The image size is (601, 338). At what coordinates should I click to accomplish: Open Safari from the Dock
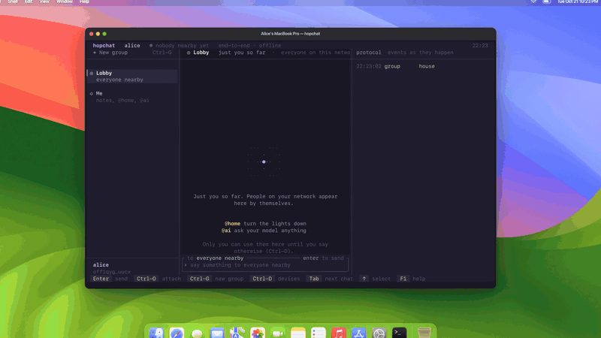(x=177, y=333)
